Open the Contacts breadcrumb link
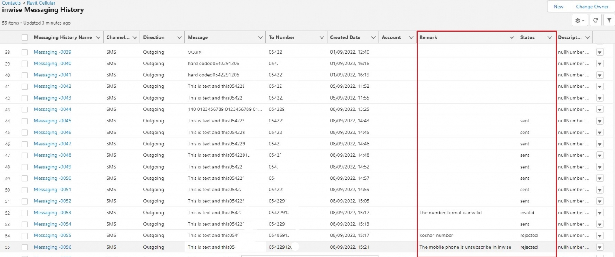The width and height of the screenshot is (615, 257). coord(11,3)
